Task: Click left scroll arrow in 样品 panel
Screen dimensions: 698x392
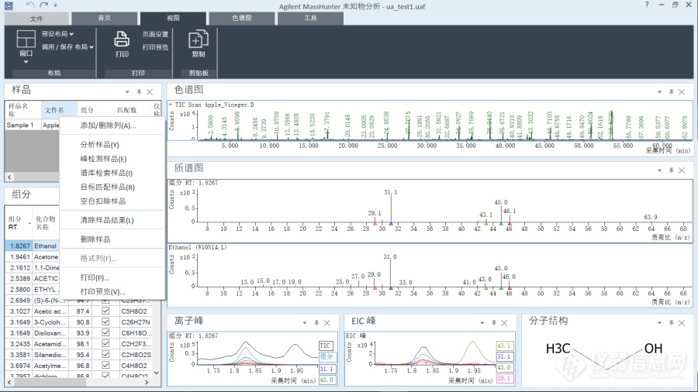Action: pos(9,177)
